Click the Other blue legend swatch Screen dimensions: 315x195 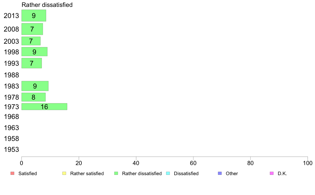pos(220,173)
